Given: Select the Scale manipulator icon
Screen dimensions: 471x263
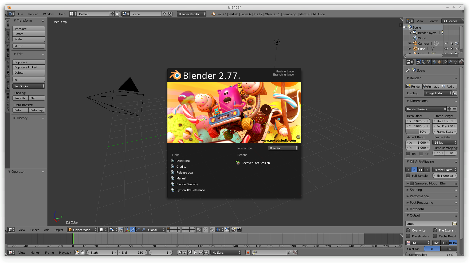Looking at the screenshot, I should click(x=143, y=230).
